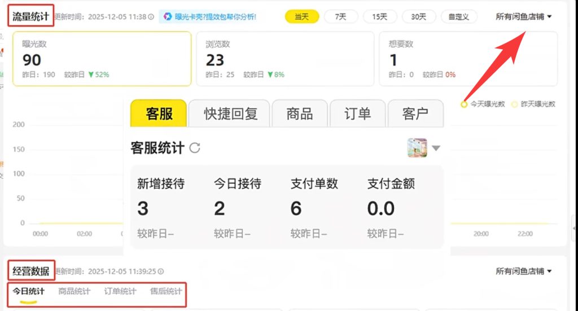Click the 52% decrease indicator

click(x=99, y=75)
